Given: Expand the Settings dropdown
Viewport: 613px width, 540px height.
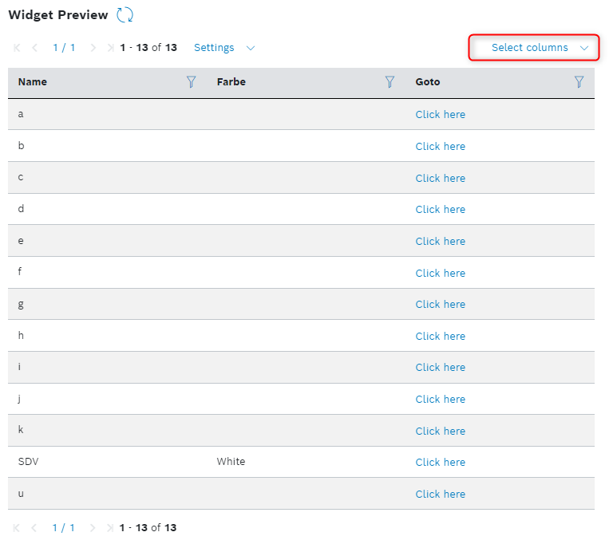Looking at the screenshot, I should point(224,48).
